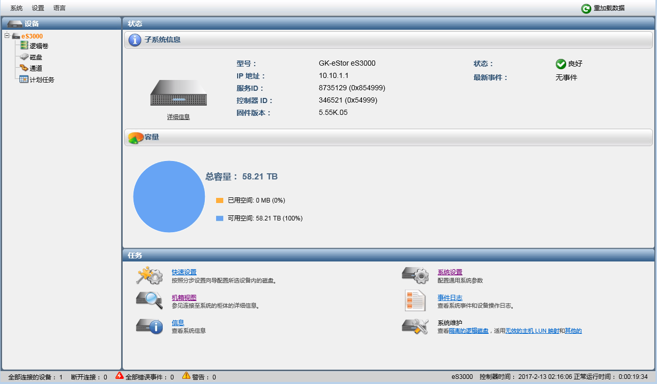The width and height of the screenshot is (657, 384).
Task: Click the 可用空间 58.21 TB legend text
Action: point(265,218)
